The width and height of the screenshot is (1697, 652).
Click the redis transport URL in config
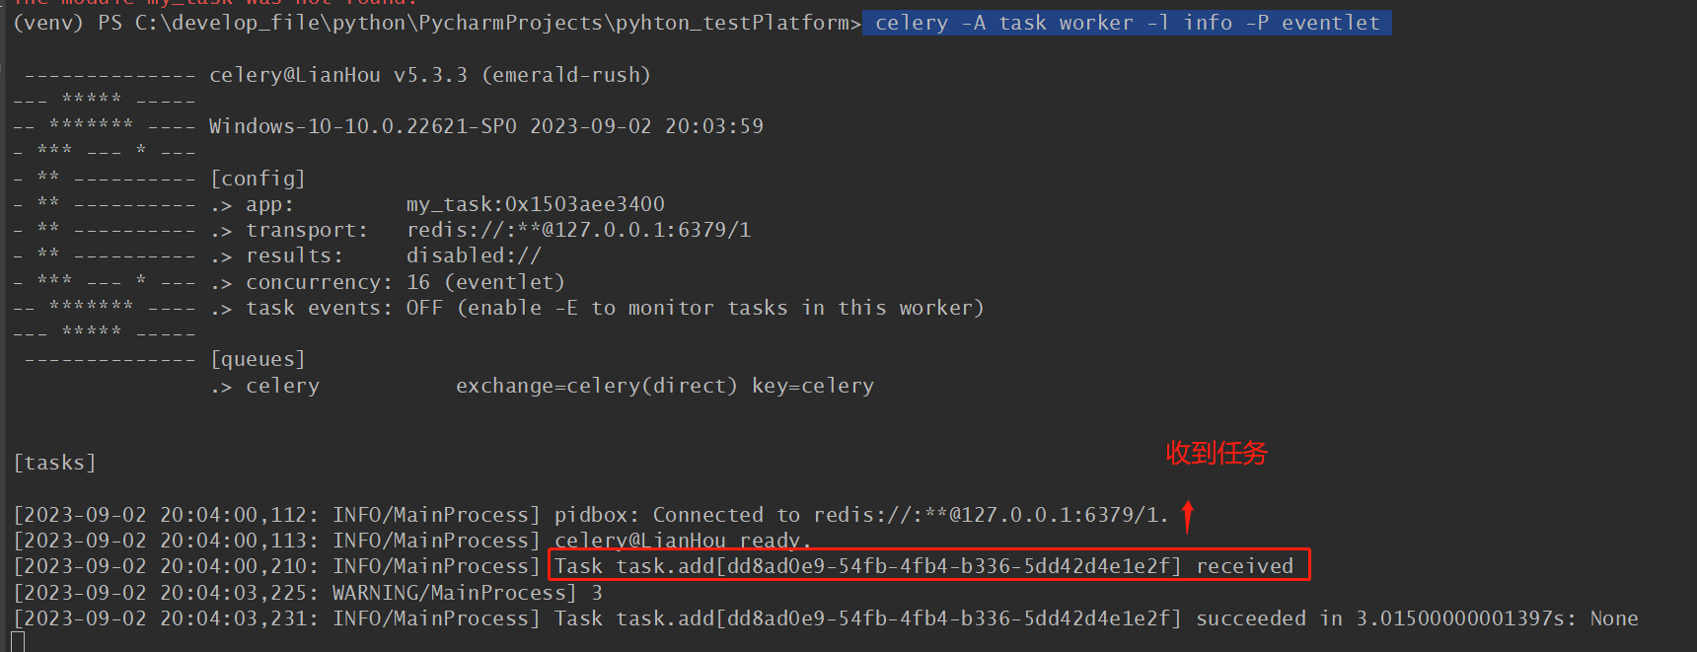point(578,230)
